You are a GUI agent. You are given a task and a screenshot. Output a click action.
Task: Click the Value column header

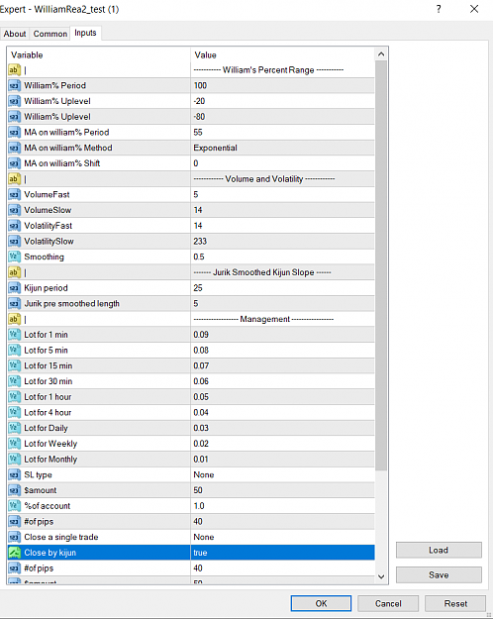pyautogui.click(x=282, y=54)
